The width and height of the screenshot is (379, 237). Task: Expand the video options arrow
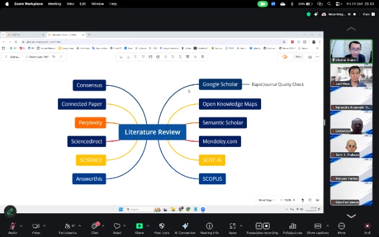[44, 226]
